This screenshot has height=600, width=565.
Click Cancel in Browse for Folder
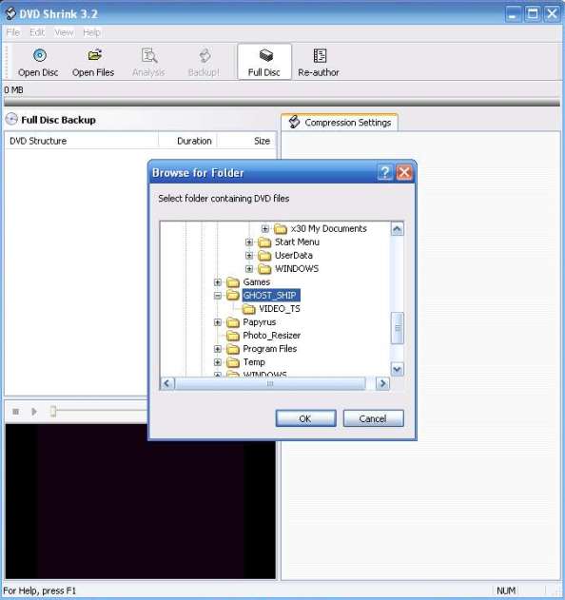pyautogui.click(x=373, y=418)
